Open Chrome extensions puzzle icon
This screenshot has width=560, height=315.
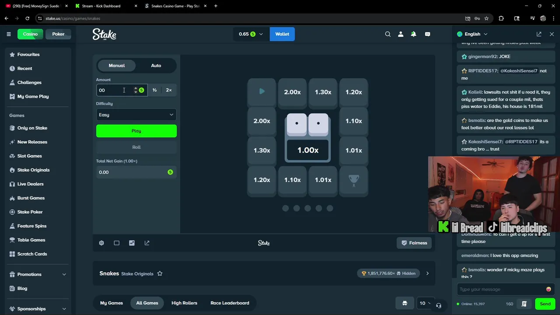point(501,18)
